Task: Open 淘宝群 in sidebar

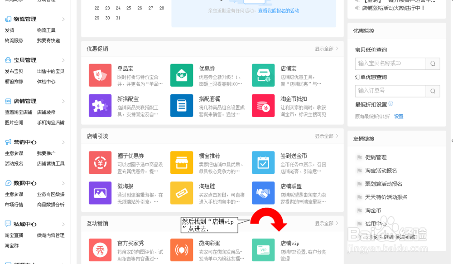Action: point(12,246)
